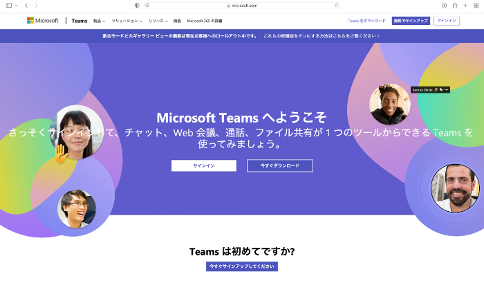Open the Teams home link
484x299 pixels.
point(80,21)
